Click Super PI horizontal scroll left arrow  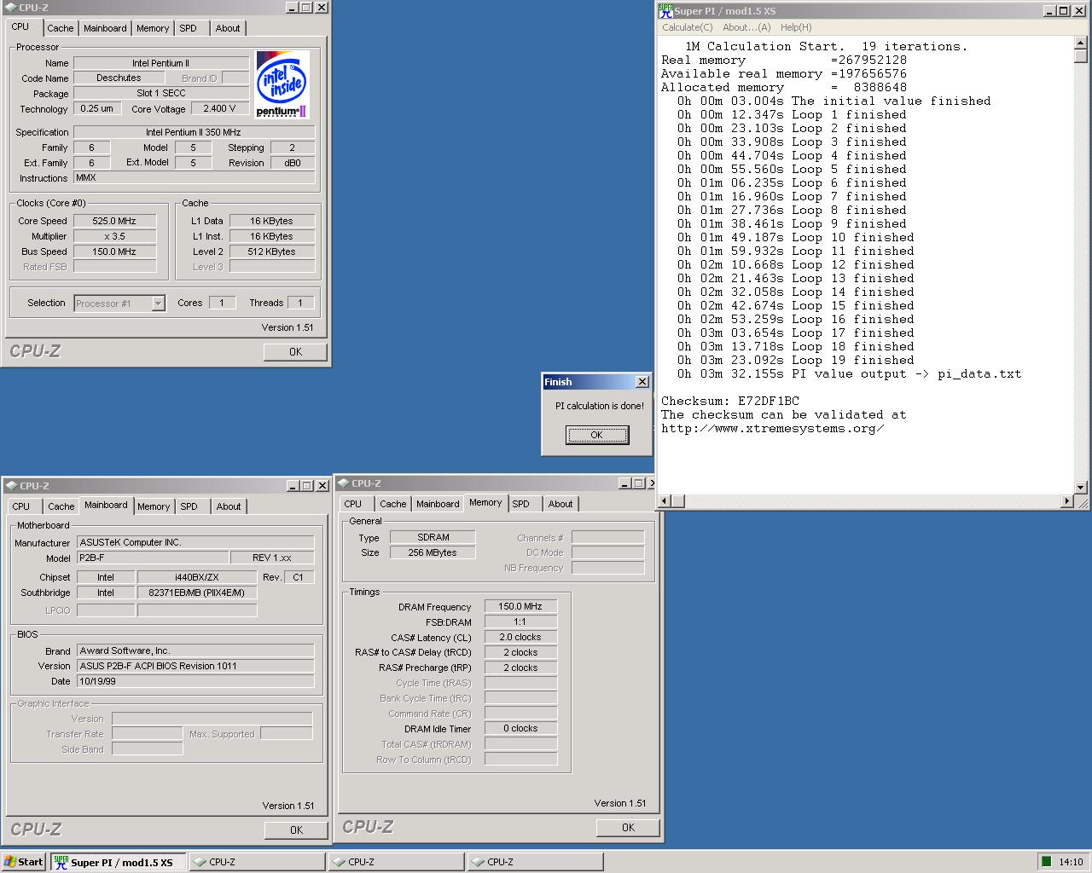coord(665,501)
